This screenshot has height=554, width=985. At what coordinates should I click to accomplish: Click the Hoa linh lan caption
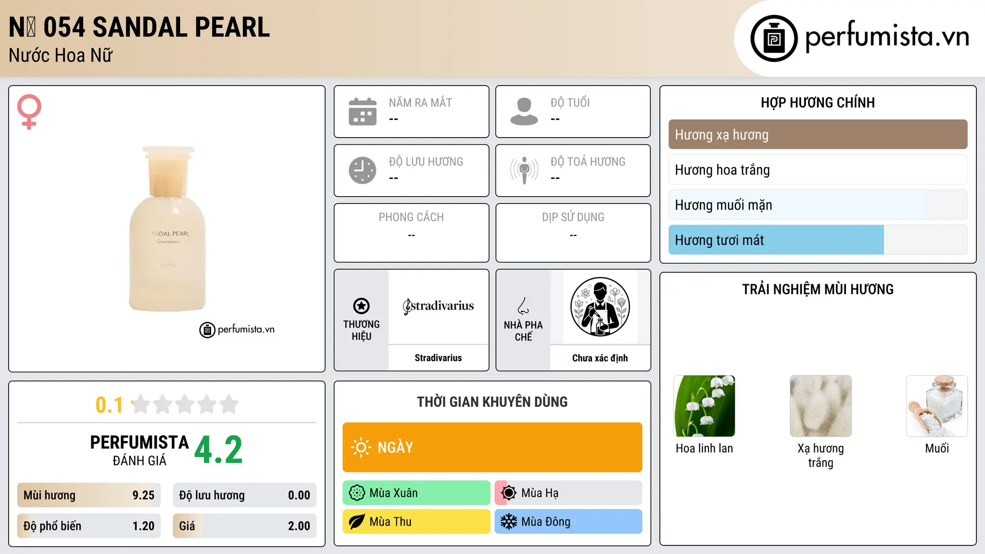tap(705, 448)
